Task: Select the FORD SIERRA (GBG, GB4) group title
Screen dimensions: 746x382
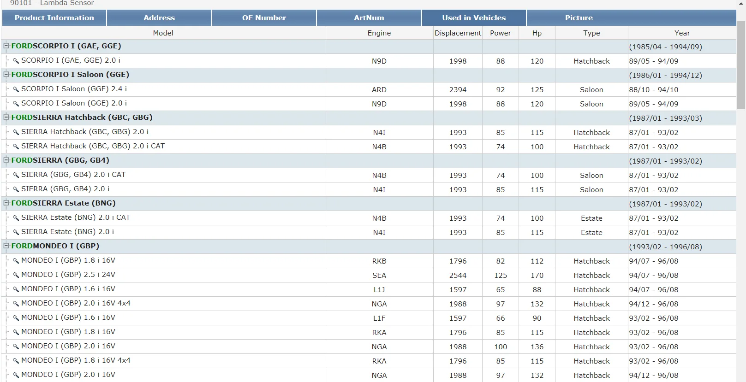Action: [60, 160]
